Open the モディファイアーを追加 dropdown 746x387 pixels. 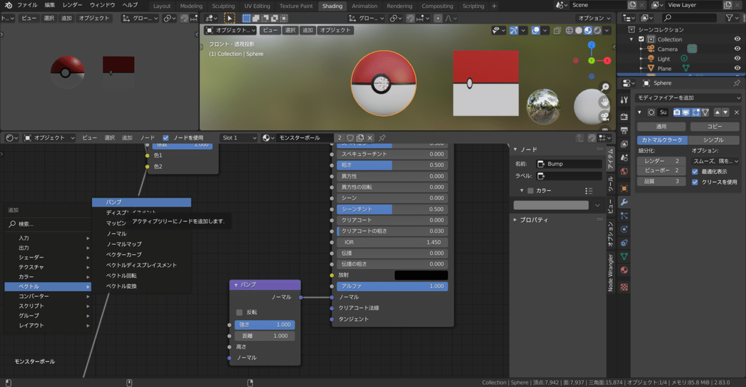(x=689, y=98)
